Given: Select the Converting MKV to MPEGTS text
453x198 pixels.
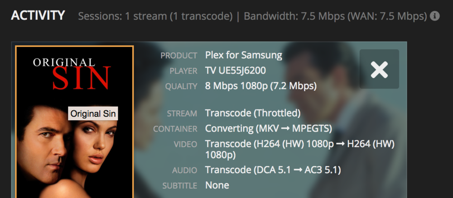Looking at the screenshot, I should click(x=269, y=128).
